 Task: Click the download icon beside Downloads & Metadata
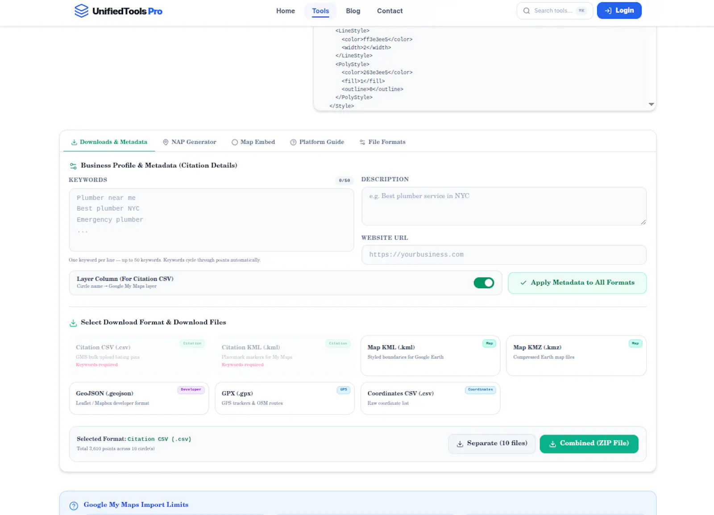point(74,142)
